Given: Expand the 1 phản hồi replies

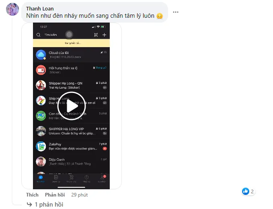Looking at the screenshot, I should [x=49, y=204].
